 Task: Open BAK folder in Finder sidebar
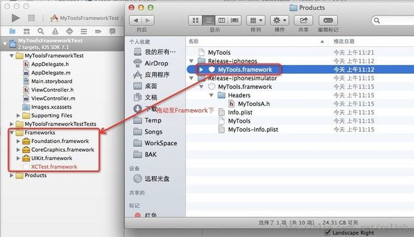[145, 154]
